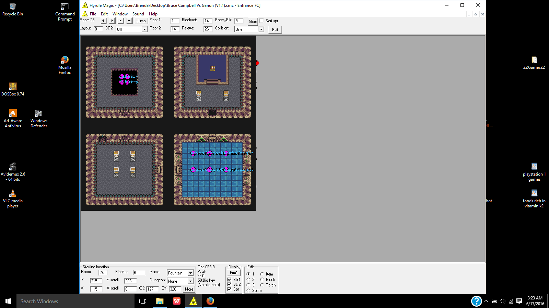The width and height of the screenshot is (549, 308).
Task: Toggle BG2 display checkbox
Action: pyautogui.click(x=229, y=284)
